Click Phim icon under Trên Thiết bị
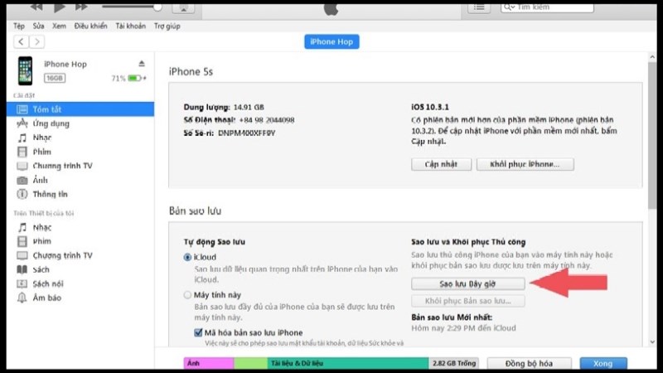This screenshot has height=373, width=663. tap(22, 241)
